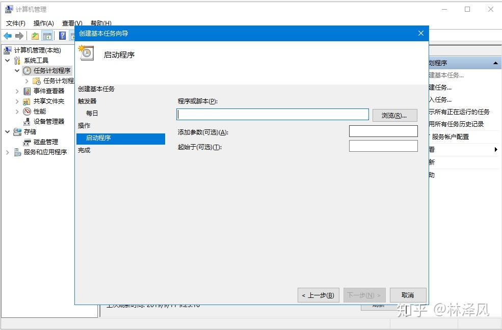Image resolution: width=502 pixels, height=330 pixels.
Task: Collapse the 任务计划程序 tree node
Action: 17,71
